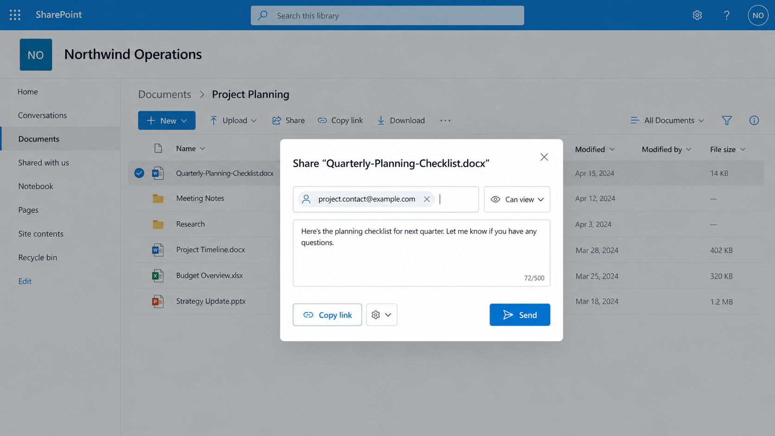Click the Northwind Operations site logo tile
Screen dimensions: 775x436
(x=36, y=55)
